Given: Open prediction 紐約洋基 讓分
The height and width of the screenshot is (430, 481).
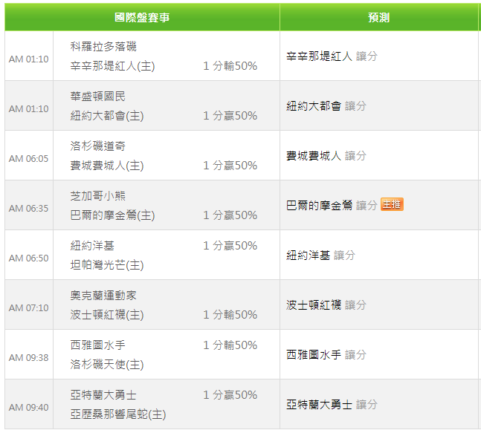Looking at the screenshot, I should click(x=321, y=255).
